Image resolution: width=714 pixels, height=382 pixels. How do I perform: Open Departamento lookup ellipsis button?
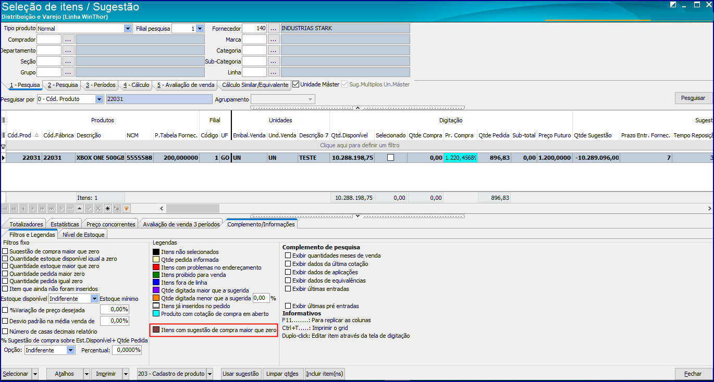[x=68, y=50]
